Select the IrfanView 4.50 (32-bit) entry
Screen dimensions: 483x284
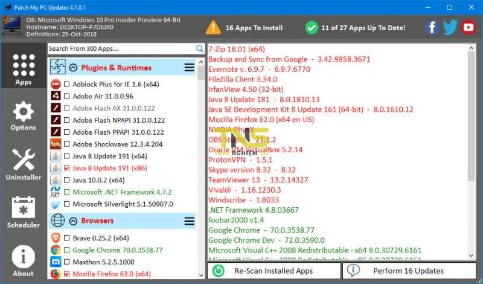coord(246,89)
